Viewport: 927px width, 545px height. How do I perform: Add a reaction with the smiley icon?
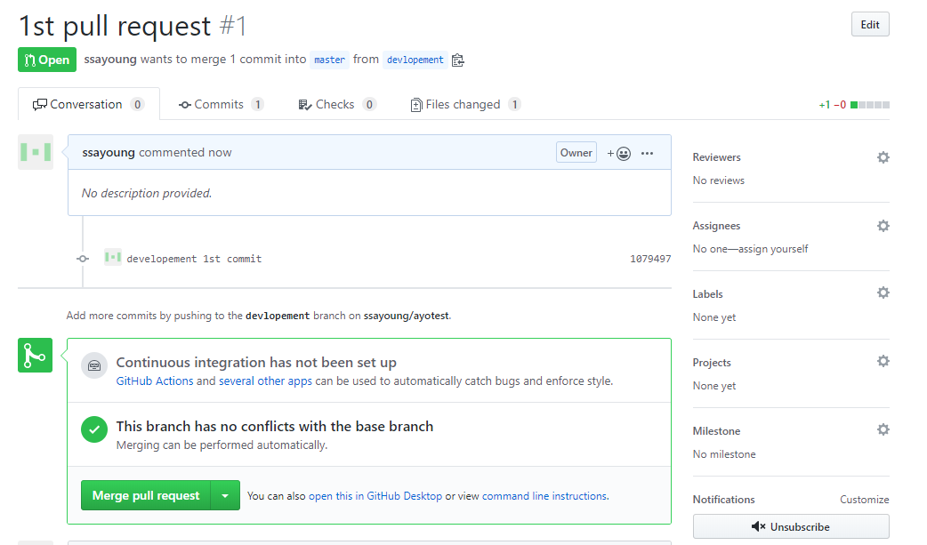[618, 153]
